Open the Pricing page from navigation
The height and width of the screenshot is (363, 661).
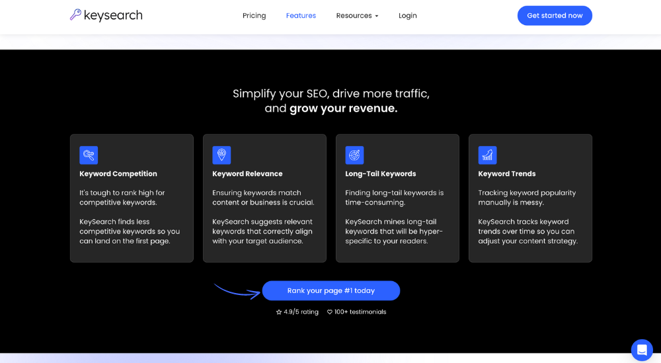click(x=254, y=16)
